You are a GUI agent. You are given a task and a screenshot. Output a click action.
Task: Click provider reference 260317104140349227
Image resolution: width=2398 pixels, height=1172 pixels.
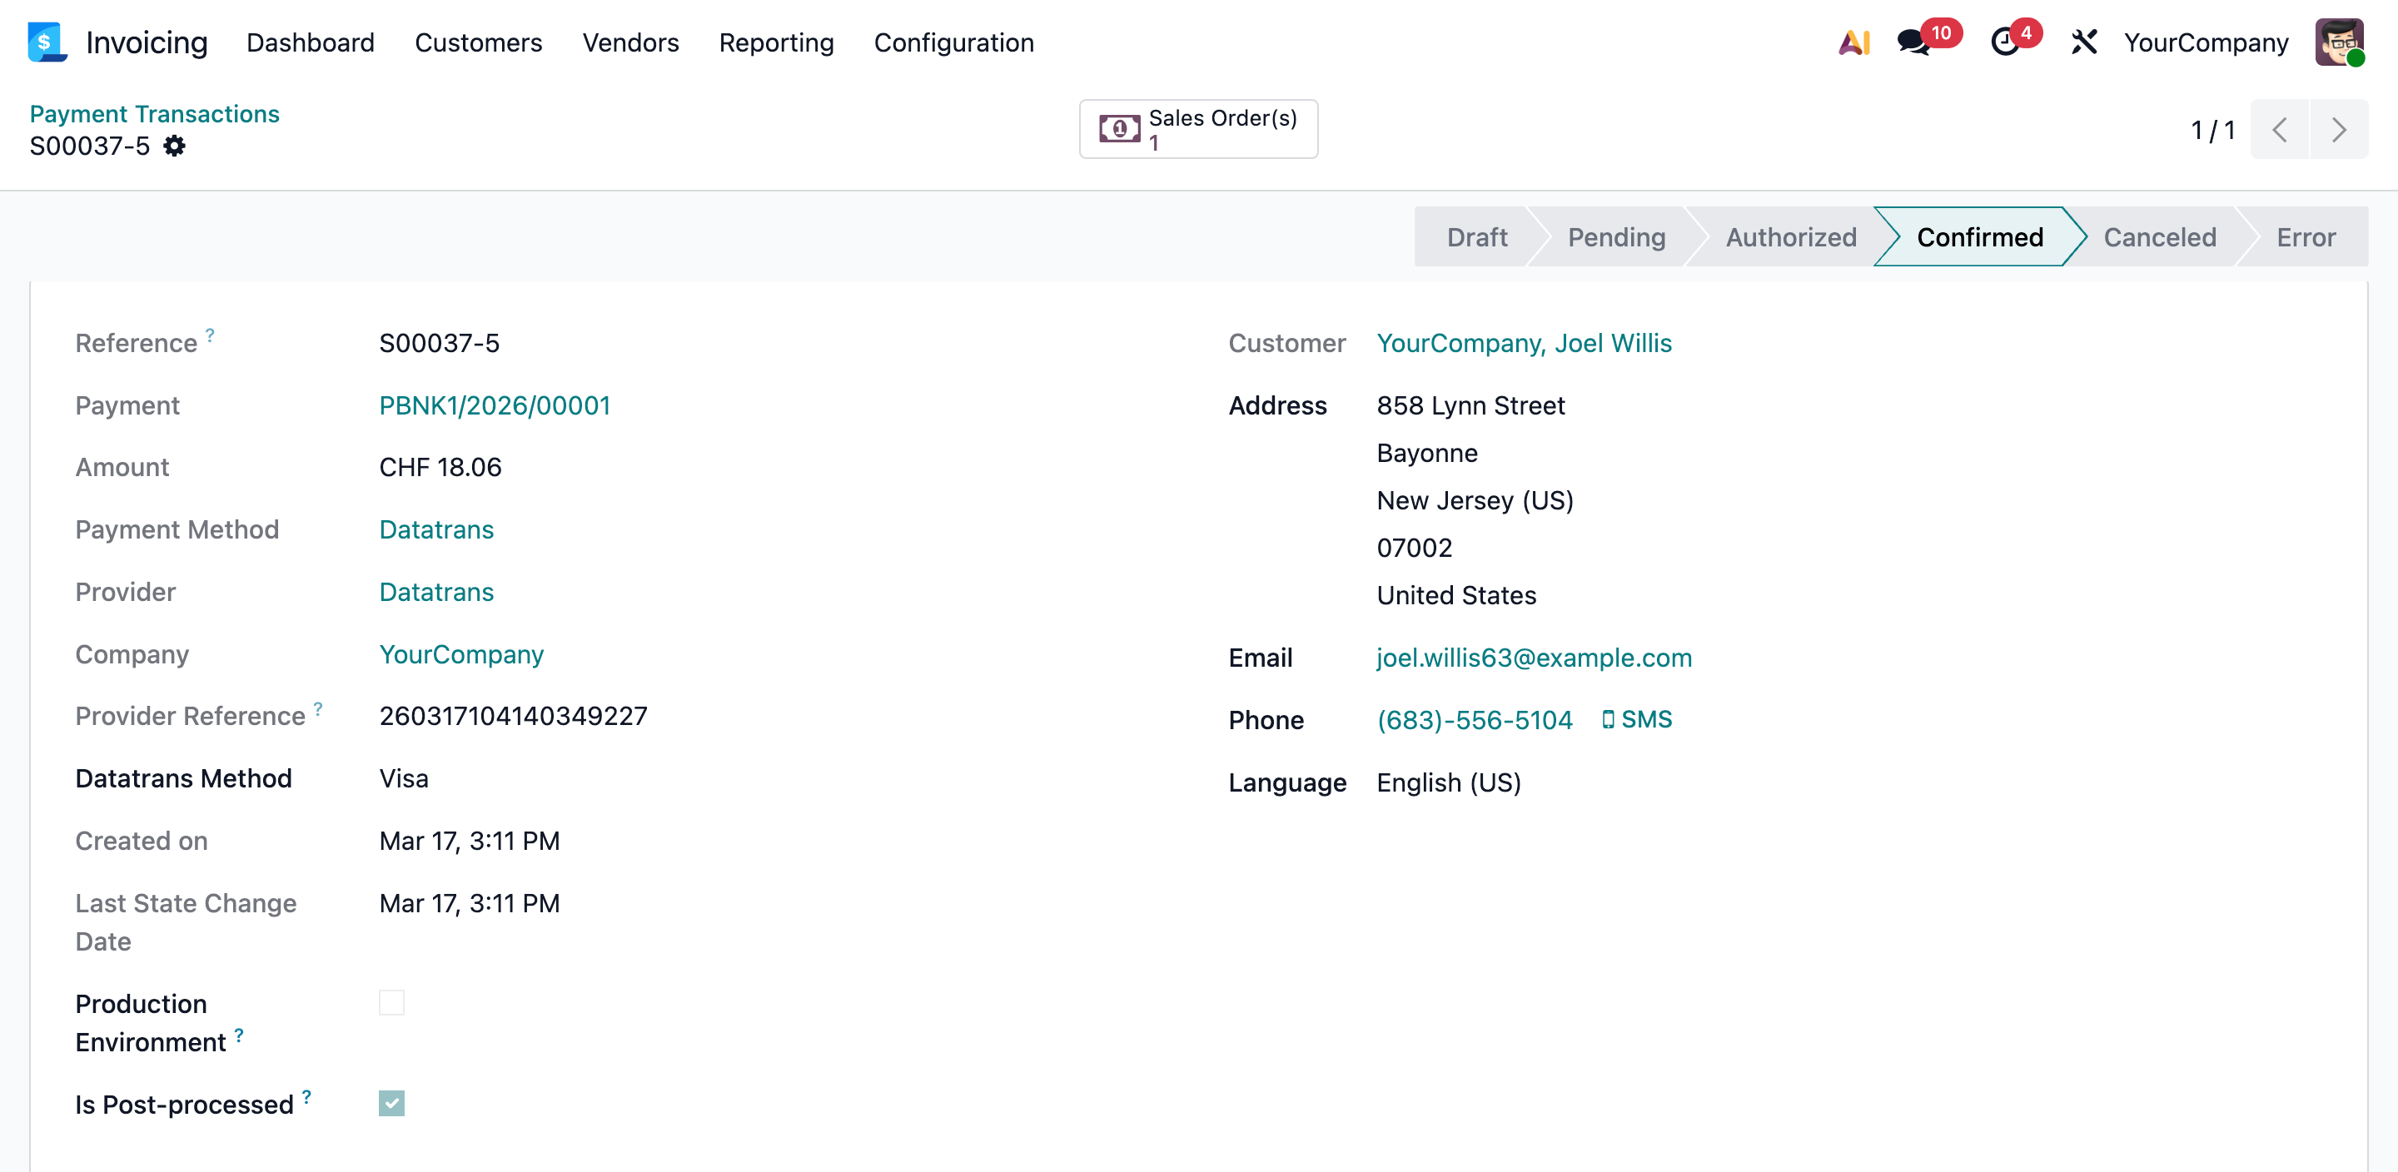tap(513, 716)
